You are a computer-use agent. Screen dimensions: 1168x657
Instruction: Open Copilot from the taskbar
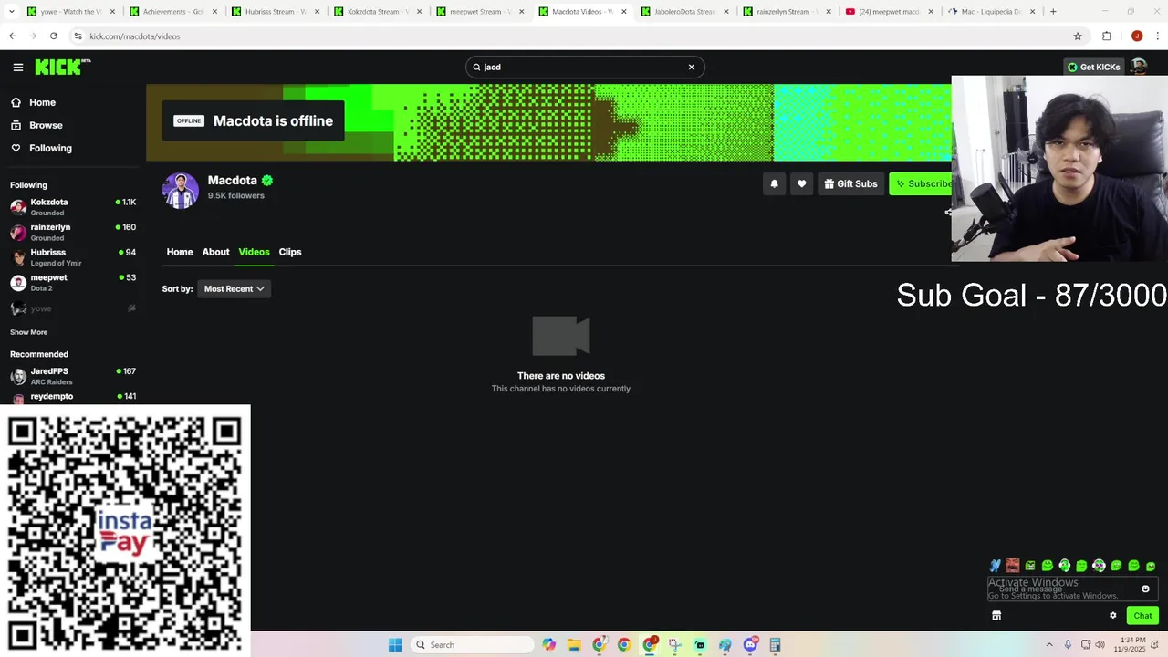pyautogui.click(x=548, y=645)
